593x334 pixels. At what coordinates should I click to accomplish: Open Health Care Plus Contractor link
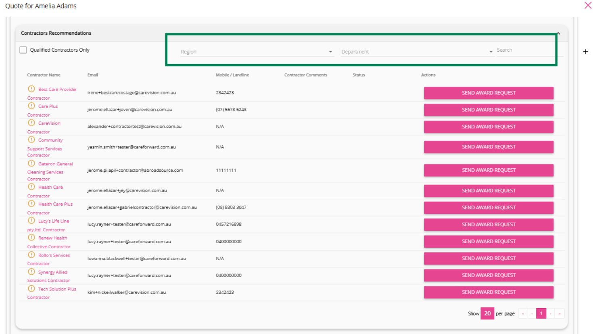[x=50, y=208]
